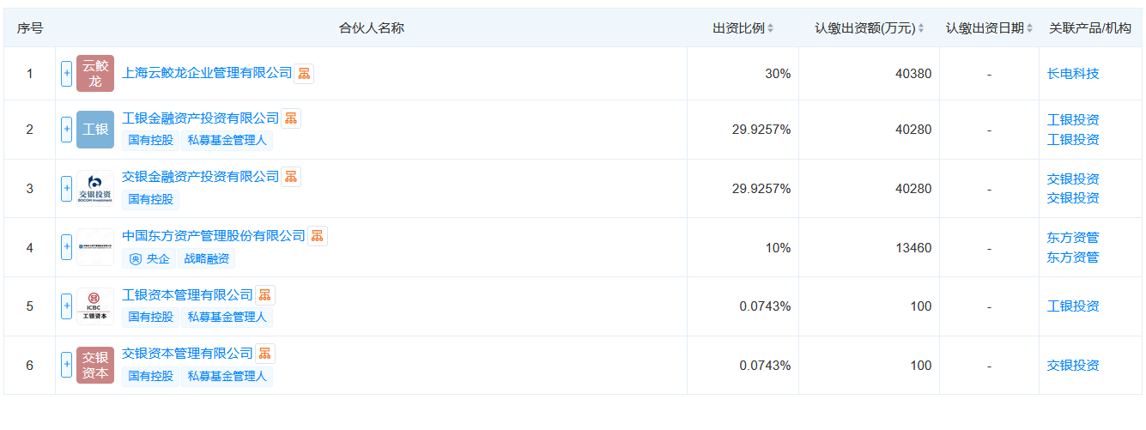Image resolution: width=1146 pixels, height=430 pixels.
Task: Open 上海云鲛龙企业管理有限公司 company link
Action: [x=207, y=74]
